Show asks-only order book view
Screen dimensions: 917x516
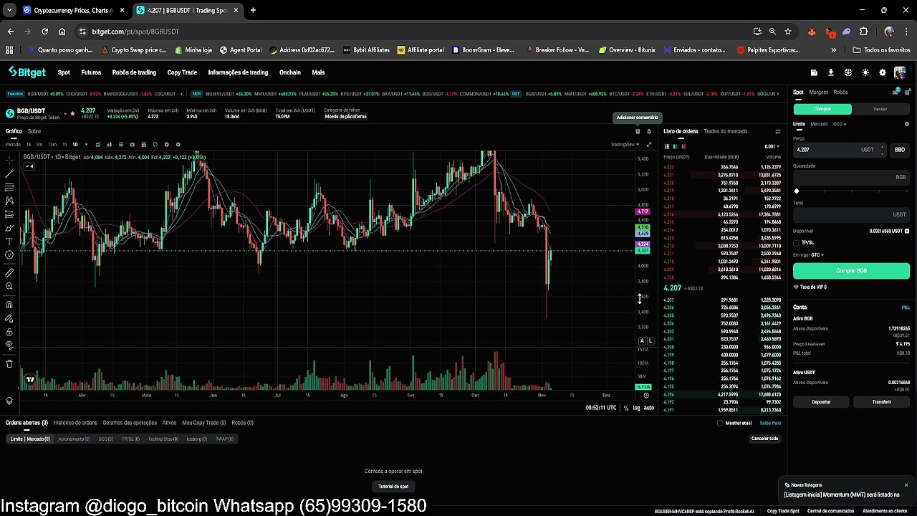[684, 146]
